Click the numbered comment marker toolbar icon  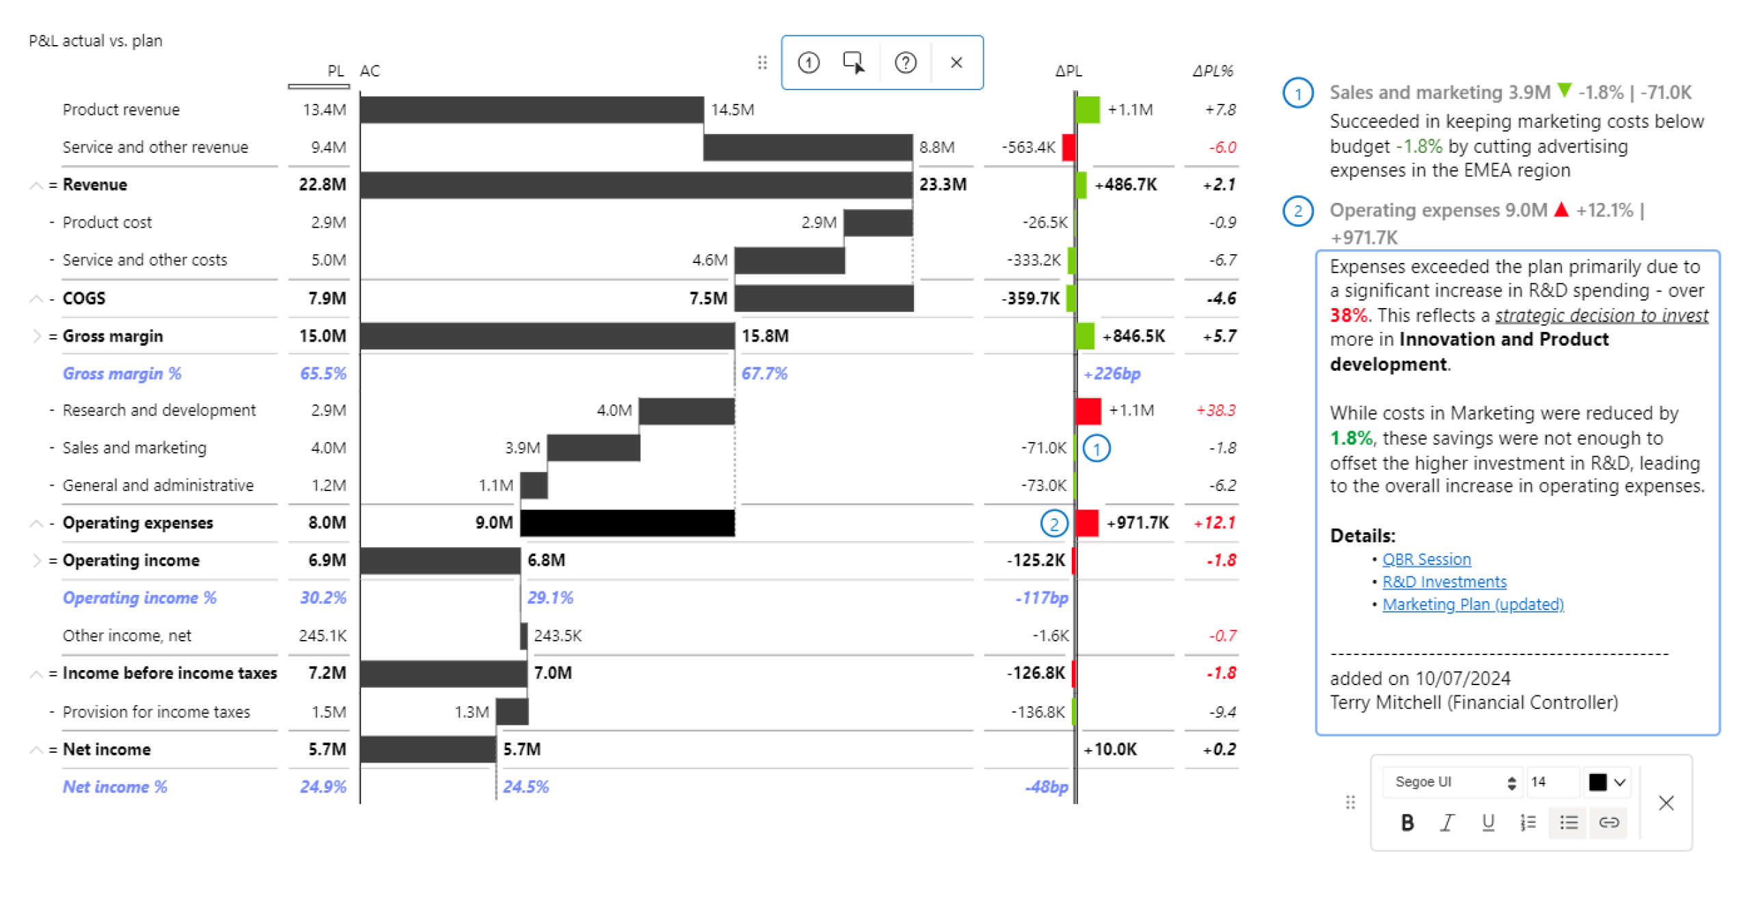pos(808,63)
